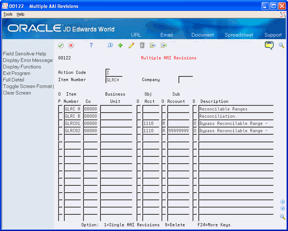This screenshot has height=231, width=288.
Task: Minimize the Multiple AAI Revisions window
Action: (x=265, y=6)
